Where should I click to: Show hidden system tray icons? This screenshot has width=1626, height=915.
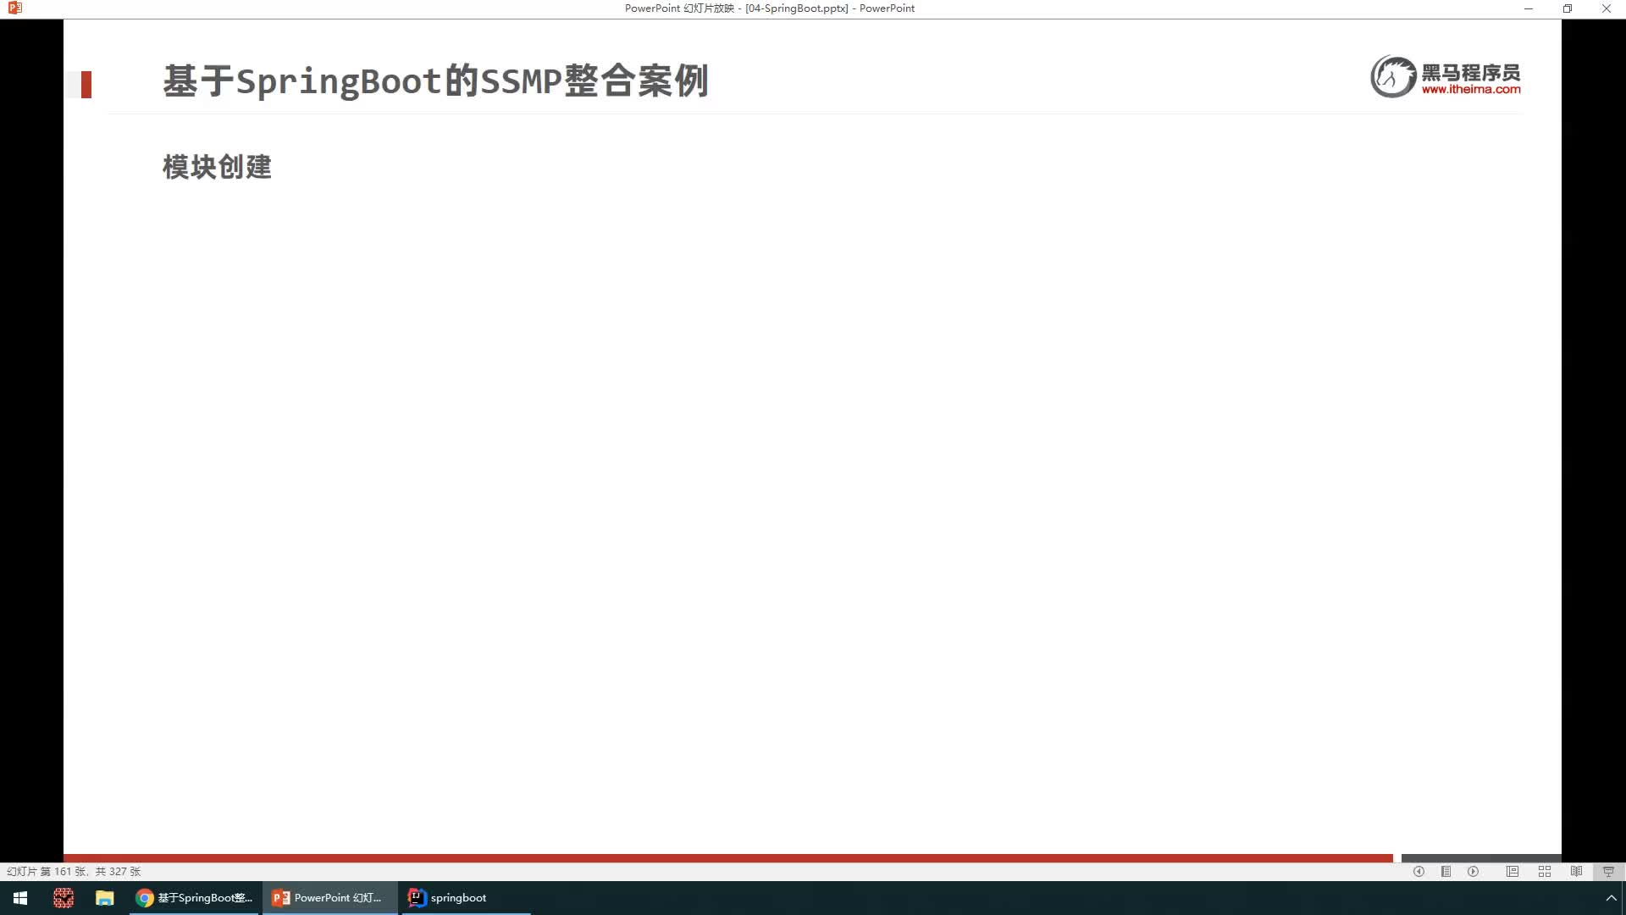click(x=1611, y=898)
